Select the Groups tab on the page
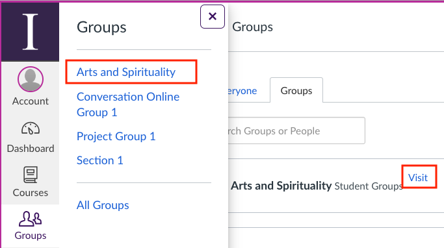The height and width of the screenshot is (248, 444). point(296,90)
